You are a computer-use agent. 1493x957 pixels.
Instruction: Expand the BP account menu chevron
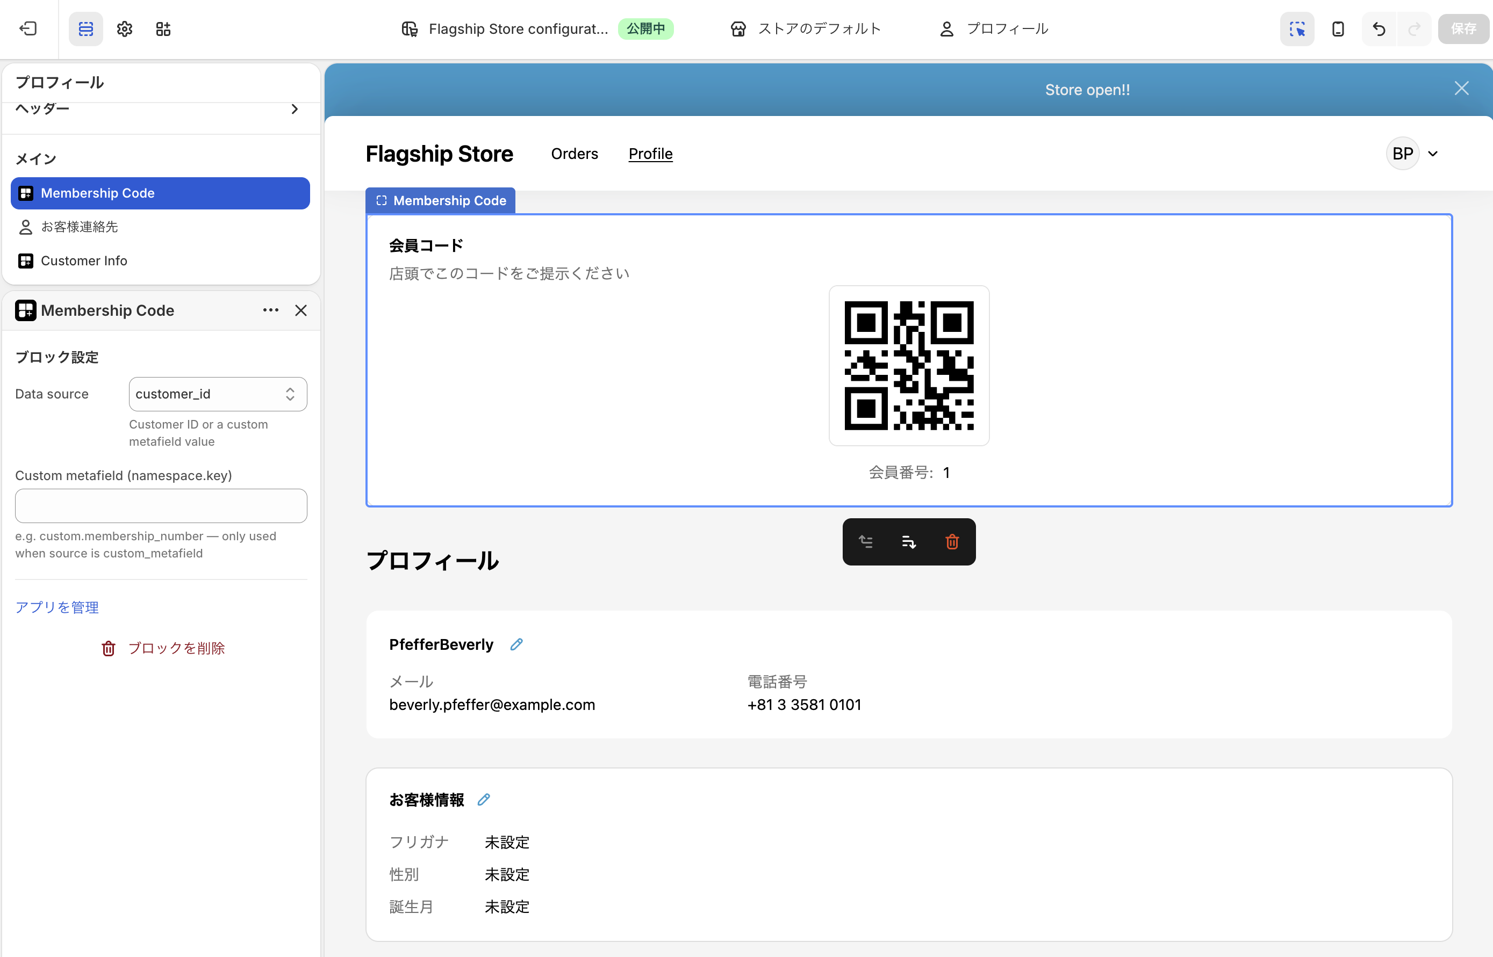(1433, 154)
